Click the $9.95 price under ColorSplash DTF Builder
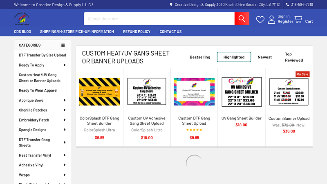 tap(99, 138)
